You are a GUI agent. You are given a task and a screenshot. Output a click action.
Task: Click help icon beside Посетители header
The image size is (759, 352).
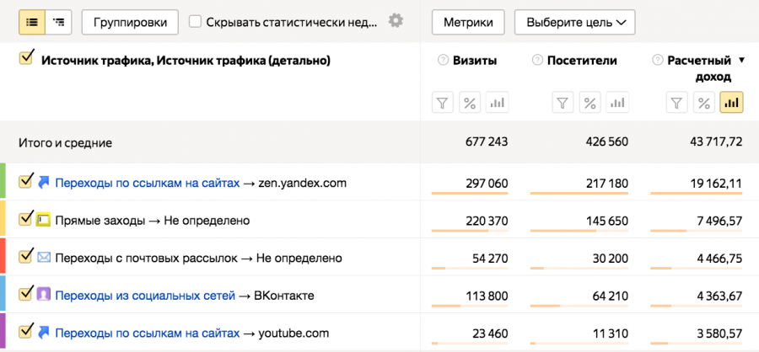[x=537, y=61]
